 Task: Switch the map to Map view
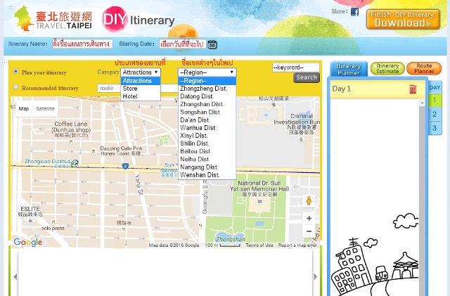click(24, 109)
